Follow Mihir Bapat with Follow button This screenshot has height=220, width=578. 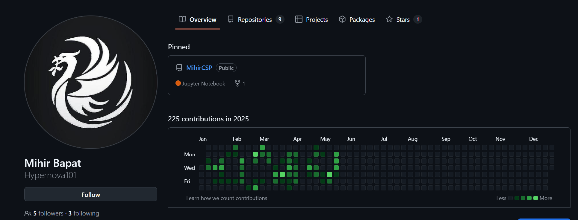click(x=91, y=194)
